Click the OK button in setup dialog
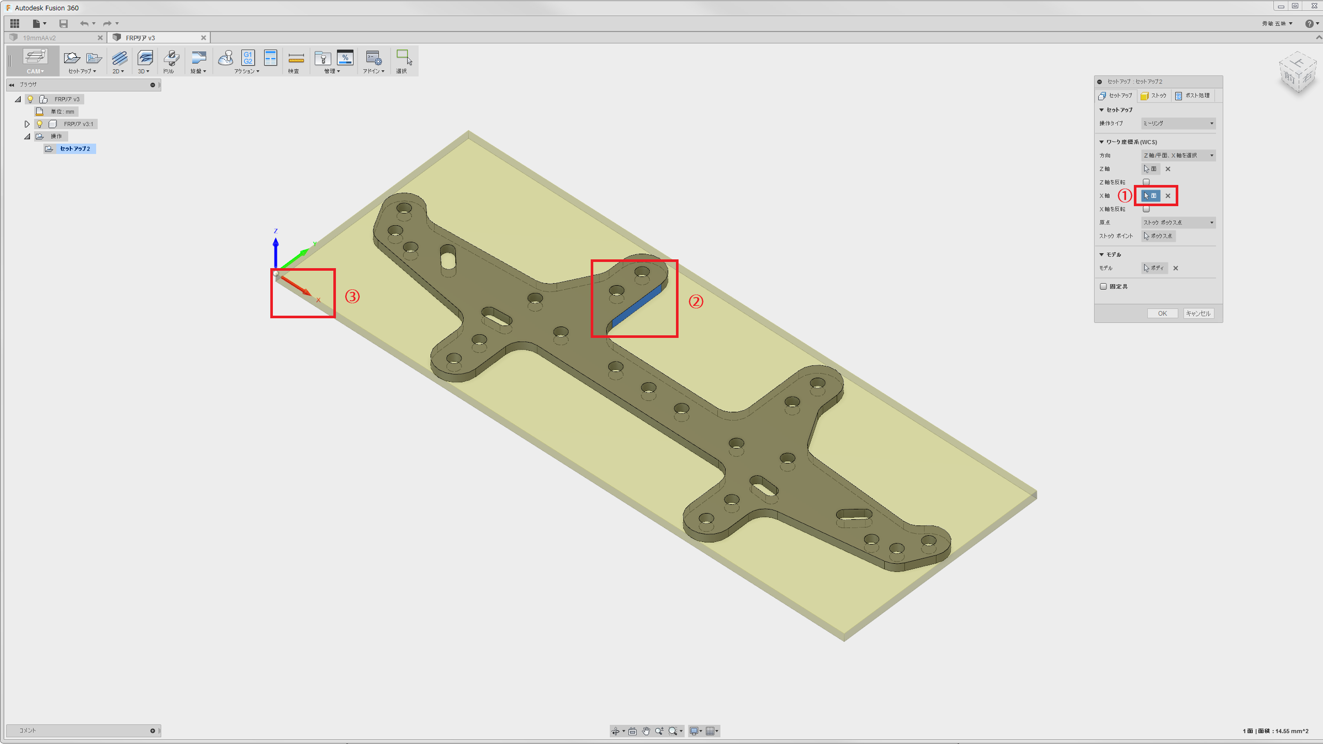The width and height of the screenshot is (1323, 744). click(1162, 314)
